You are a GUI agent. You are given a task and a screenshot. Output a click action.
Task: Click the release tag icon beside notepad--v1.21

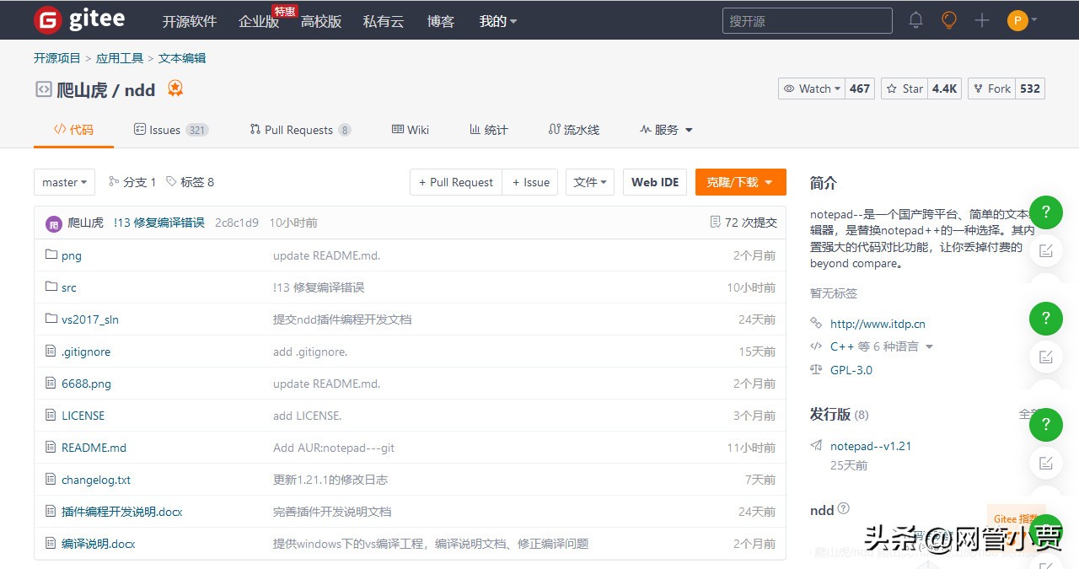tap(816, 446)
